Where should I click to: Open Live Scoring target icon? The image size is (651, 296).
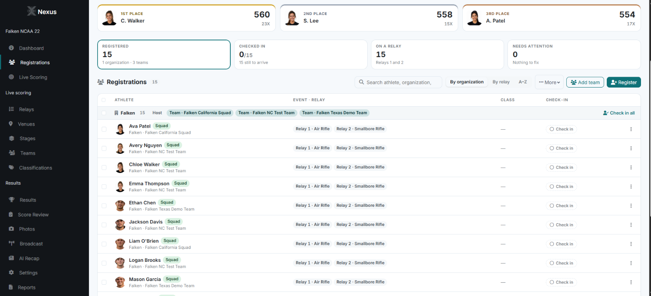coord(11,77)
